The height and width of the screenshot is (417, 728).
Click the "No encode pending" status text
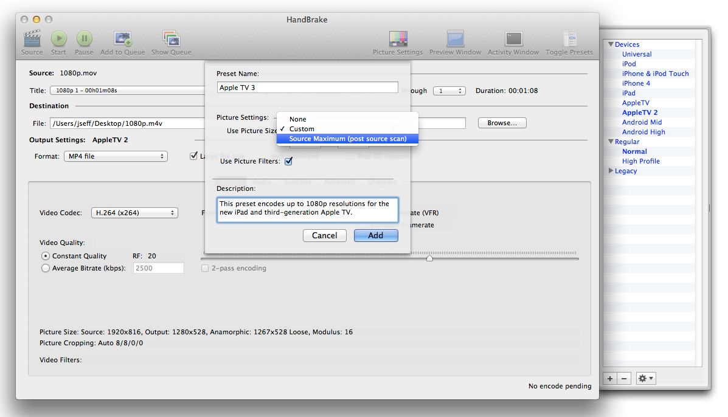coord(560,386)
